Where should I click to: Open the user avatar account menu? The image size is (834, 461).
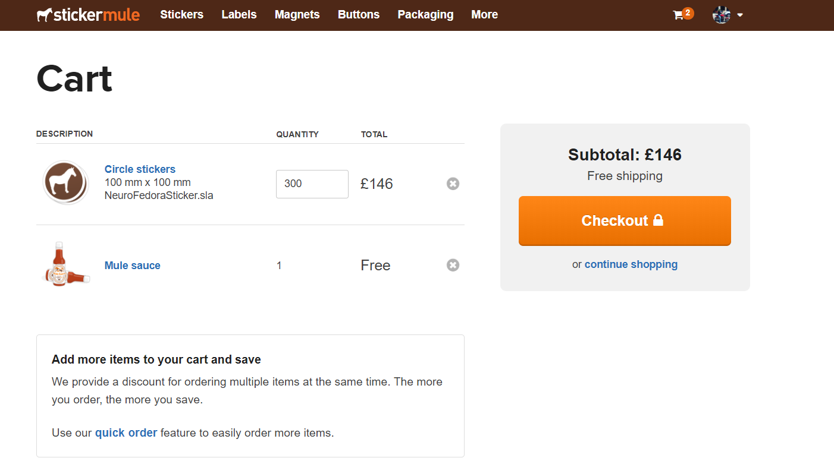coord(728,15)
